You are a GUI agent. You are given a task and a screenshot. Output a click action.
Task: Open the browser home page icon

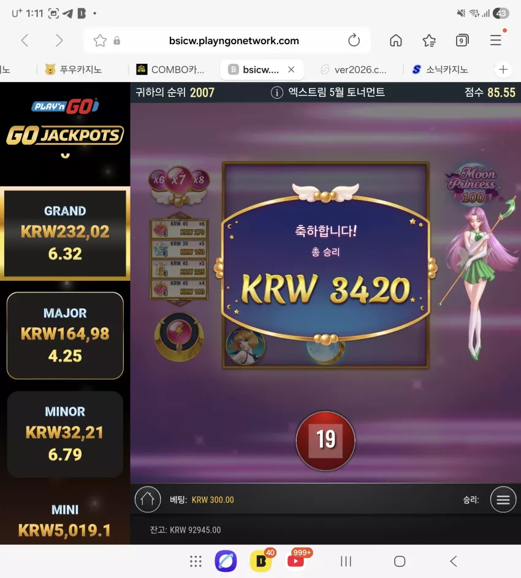point(395,40)
